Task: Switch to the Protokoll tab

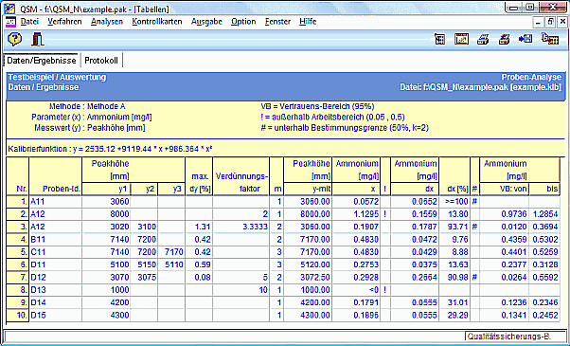Action: [101, 61]
